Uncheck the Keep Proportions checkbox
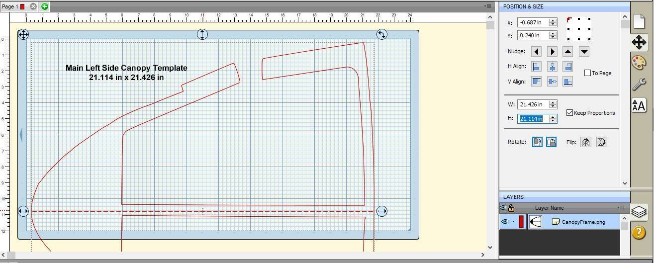Viewport: 654px width, 263px height. click(569, 113)
